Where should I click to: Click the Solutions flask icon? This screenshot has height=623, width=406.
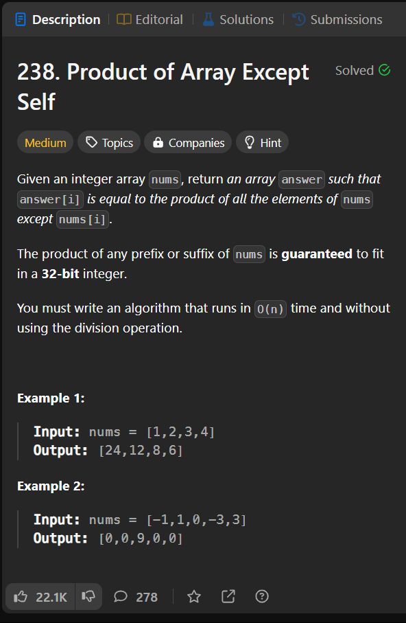pyautogui.click(x=208, y=19)
